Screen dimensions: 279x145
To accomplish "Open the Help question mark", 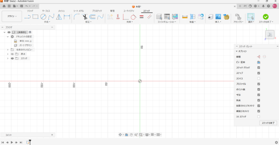I will (x=269, y=6).
